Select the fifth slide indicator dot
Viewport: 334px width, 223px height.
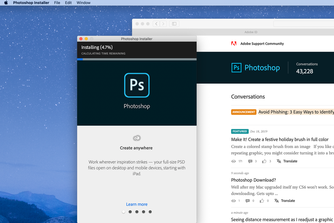(x=150, y=212)
